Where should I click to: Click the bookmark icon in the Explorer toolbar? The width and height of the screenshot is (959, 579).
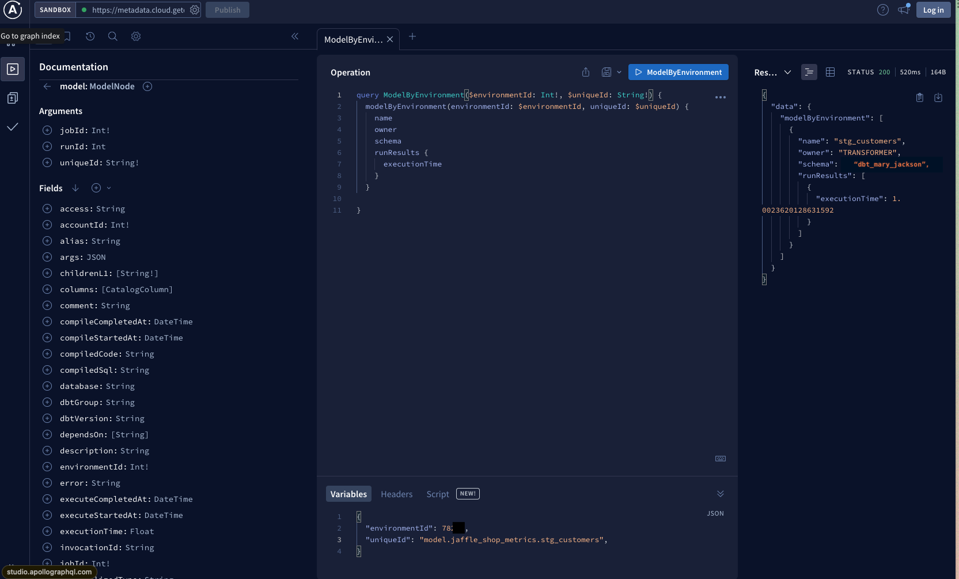click(67, 36)
